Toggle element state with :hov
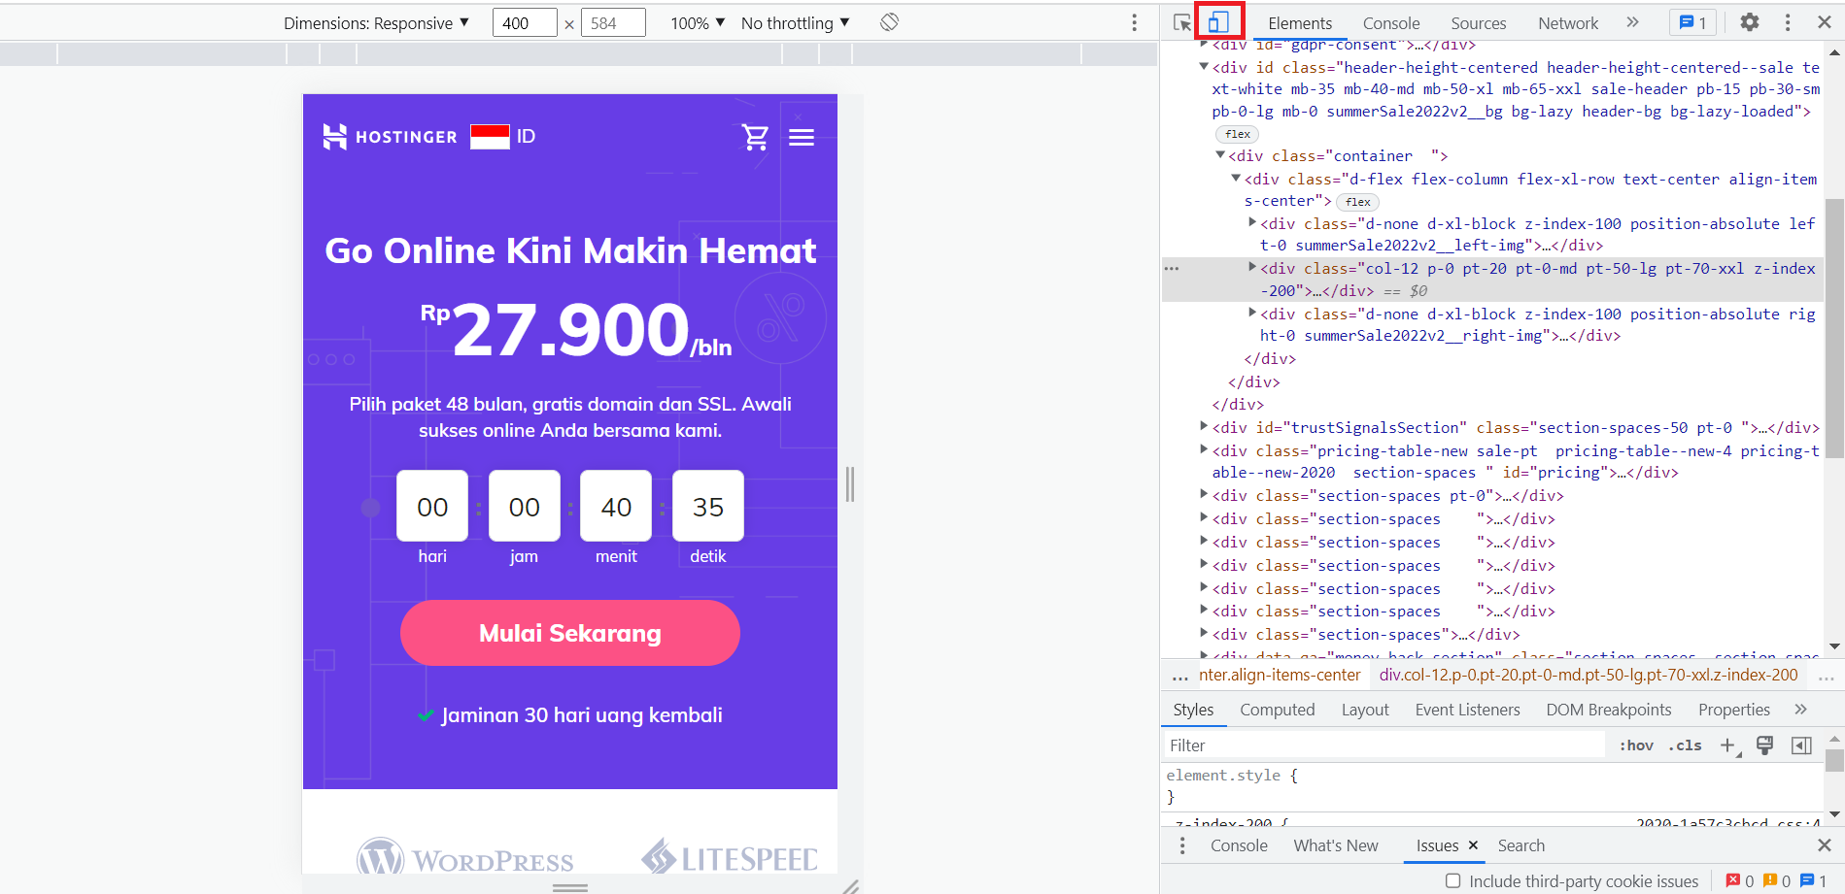This screenshot has height=894, width=1845. (1636, 745)
